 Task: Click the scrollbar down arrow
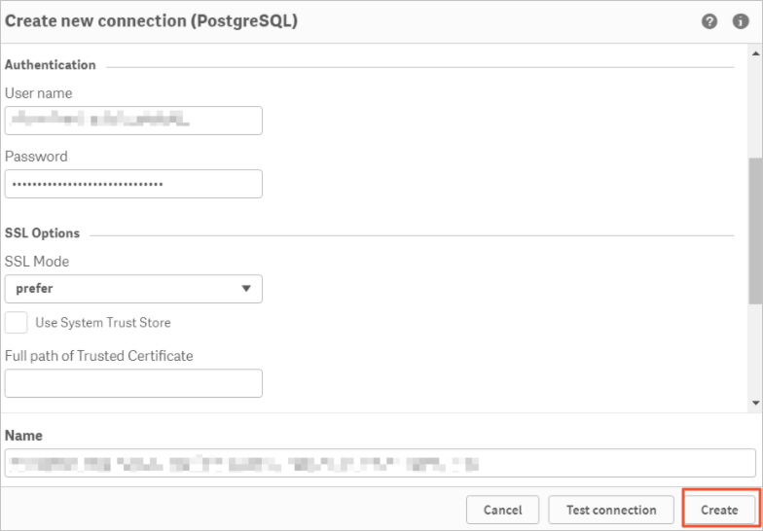(755, 403)
